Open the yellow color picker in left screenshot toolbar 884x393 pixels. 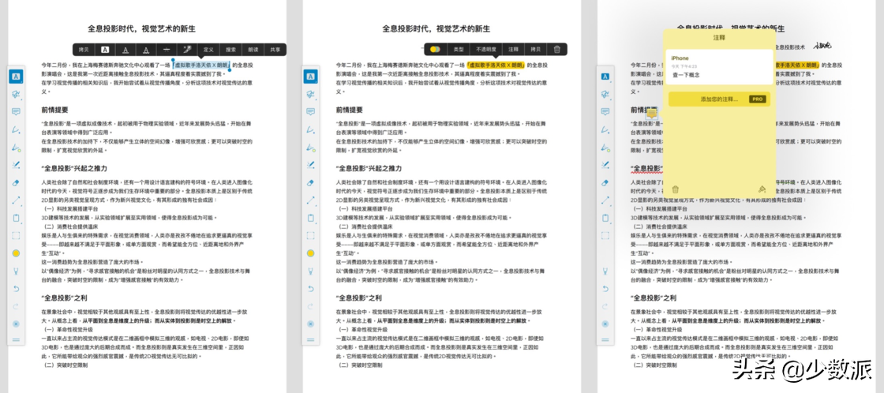coord(16,253)
